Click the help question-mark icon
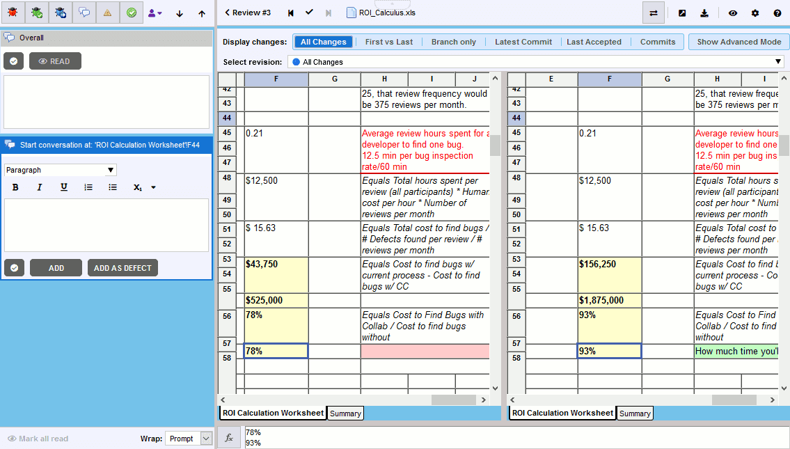Viewport: 790px width, 449px height. tap(776, 13)
